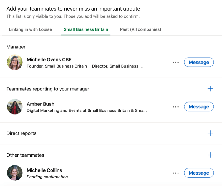Click 'Teammates reporting to your manager' heading
The height and width of the screenshot is (186, 222).
pos(48,89)
